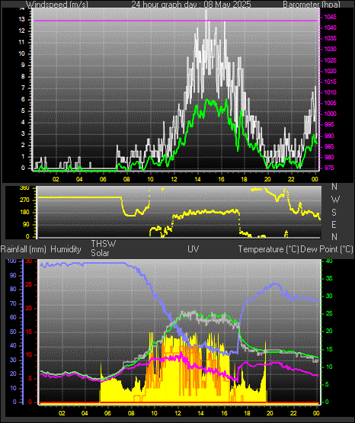Click hour 00 on the windspeed graph time axis
355x423 pixels.
pyautogui.click(x=315, y=179)
